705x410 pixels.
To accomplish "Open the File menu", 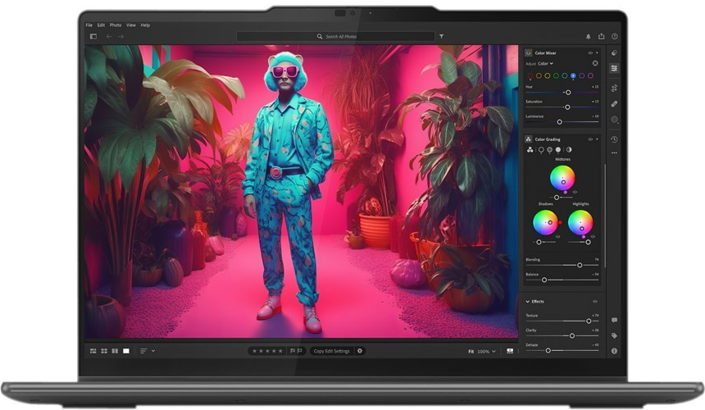I will click(89, 25).
